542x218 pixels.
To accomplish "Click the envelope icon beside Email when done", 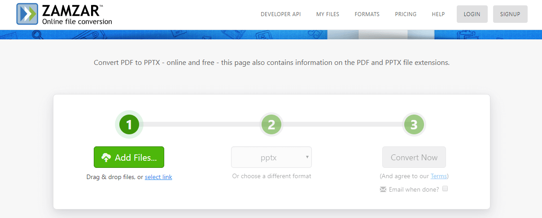I will tap(383, 189).
